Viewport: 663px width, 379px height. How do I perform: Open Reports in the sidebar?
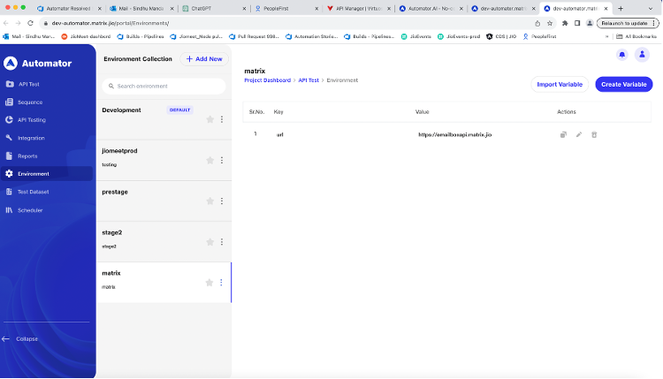pyautogui.click(x=27, y=155)
